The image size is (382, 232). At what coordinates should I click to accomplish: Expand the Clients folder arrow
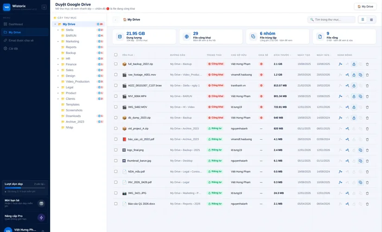point(58,99)
